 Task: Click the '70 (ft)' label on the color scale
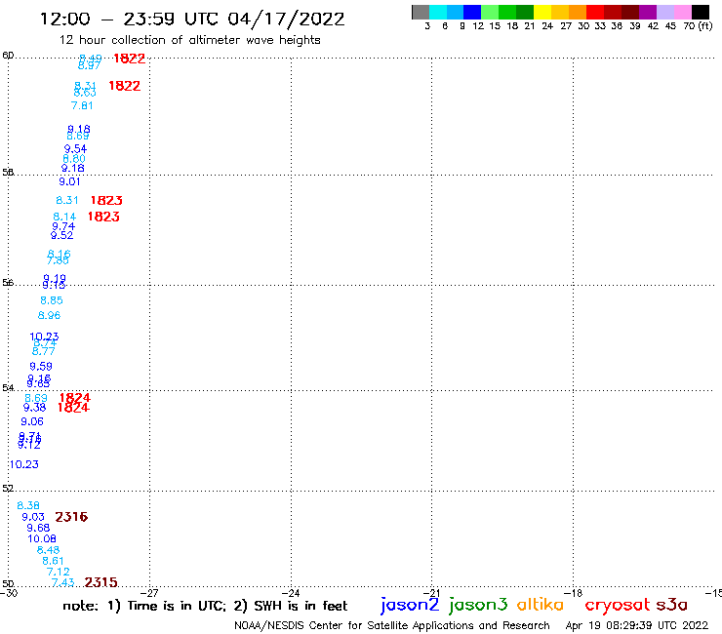point(698,26)
